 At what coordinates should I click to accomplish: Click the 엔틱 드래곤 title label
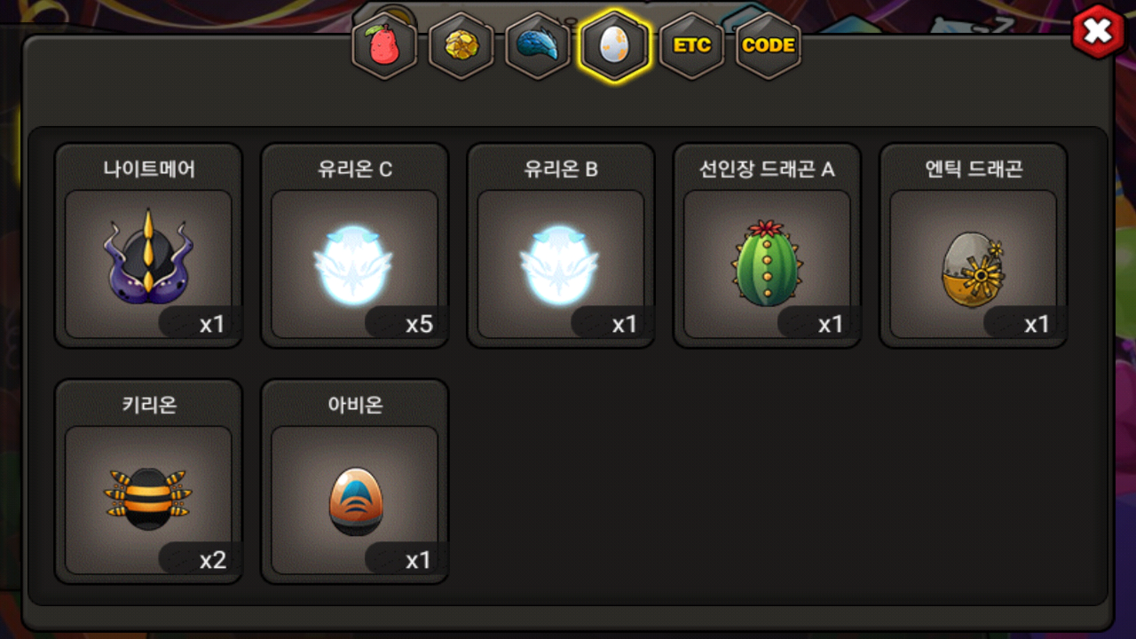[974, 169]
